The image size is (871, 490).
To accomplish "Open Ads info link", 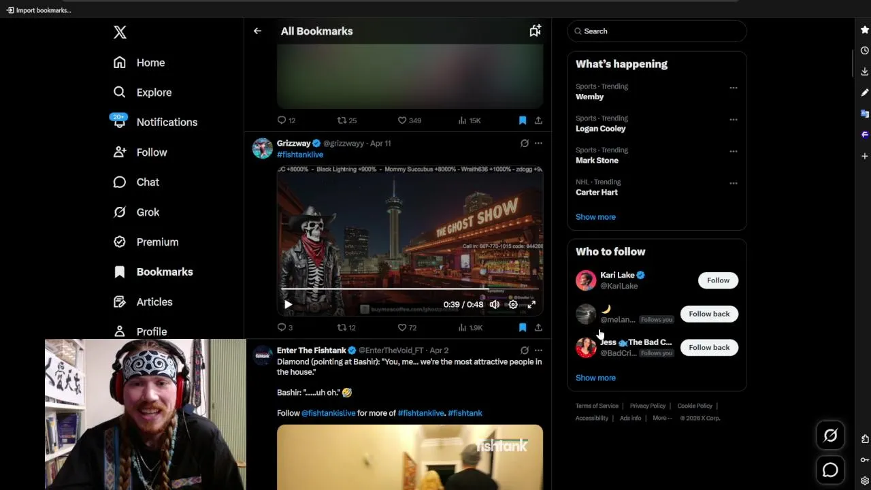I will [x=631, y=419].
